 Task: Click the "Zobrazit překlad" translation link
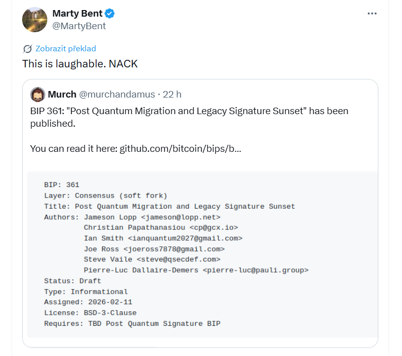tap(65, 49)
